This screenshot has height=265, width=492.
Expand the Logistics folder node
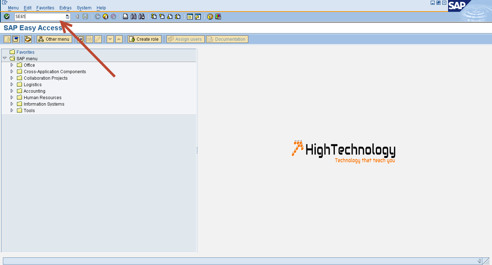pyautogui.click(x=12, y=84)
